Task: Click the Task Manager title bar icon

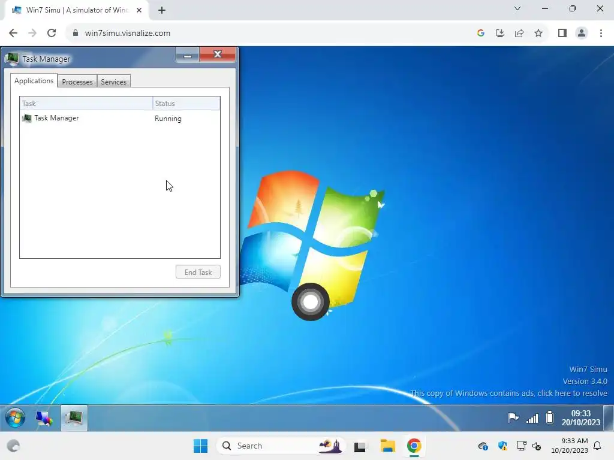Action: 12,59
